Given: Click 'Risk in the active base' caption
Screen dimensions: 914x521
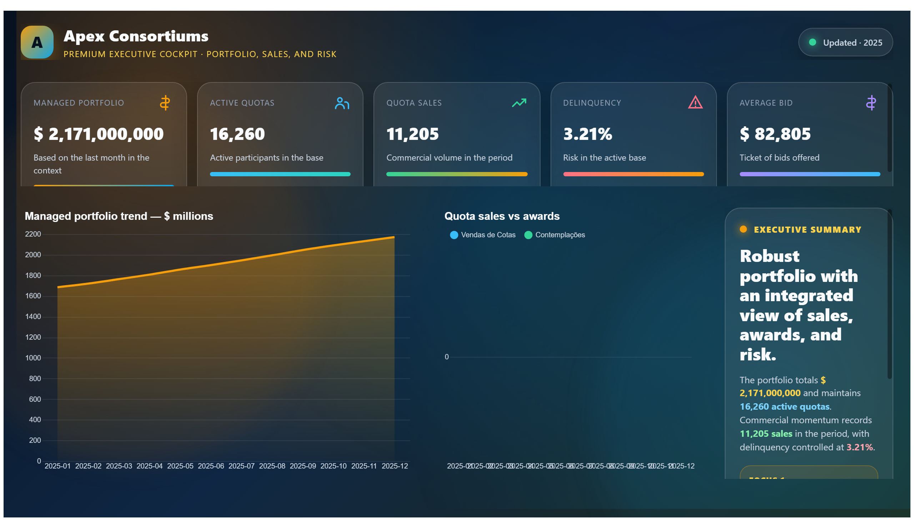Looking at the screenshot, I should click(604, 158).
